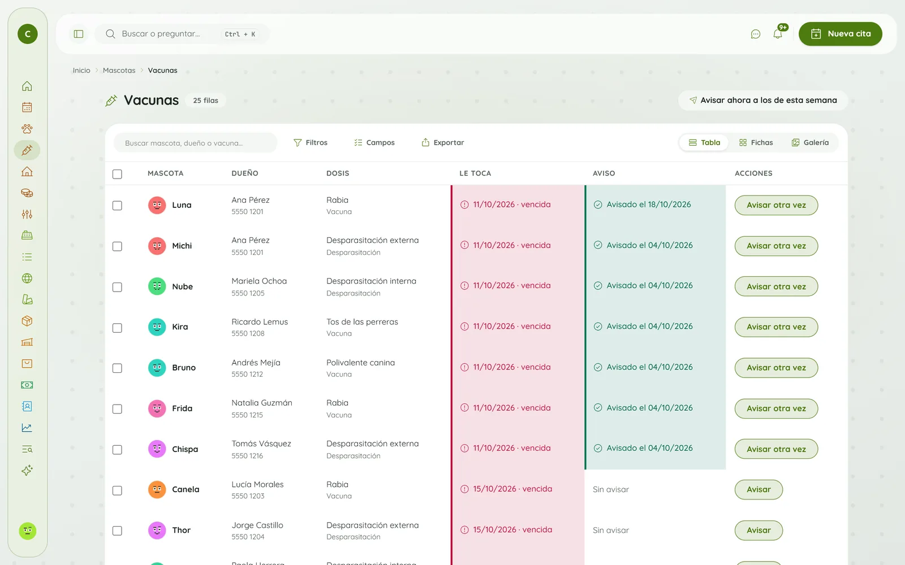The width and height of the screenshot is (905, 565).
Task: Go to Inicio breadcrumb
Action: [x=81, y=71]
